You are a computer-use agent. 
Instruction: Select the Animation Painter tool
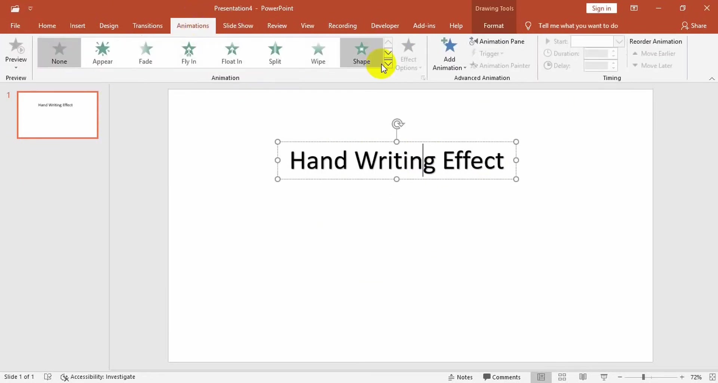point(501,65)
